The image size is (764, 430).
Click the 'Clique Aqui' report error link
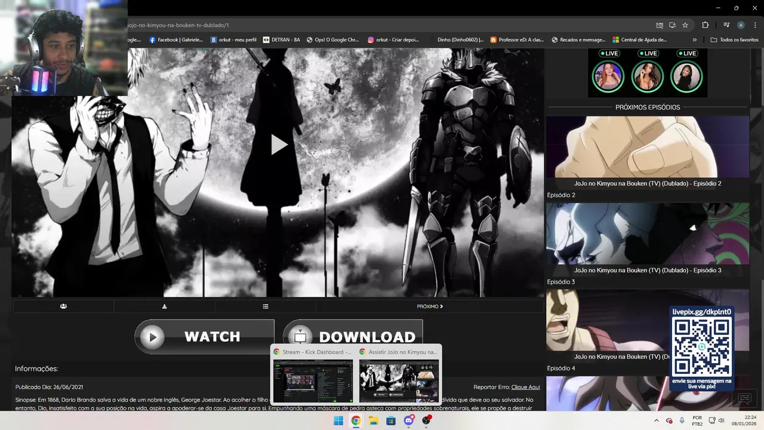525,387
